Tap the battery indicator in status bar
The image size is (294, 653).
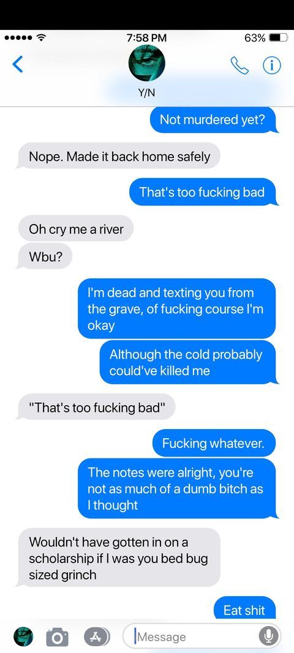point(278,38)
